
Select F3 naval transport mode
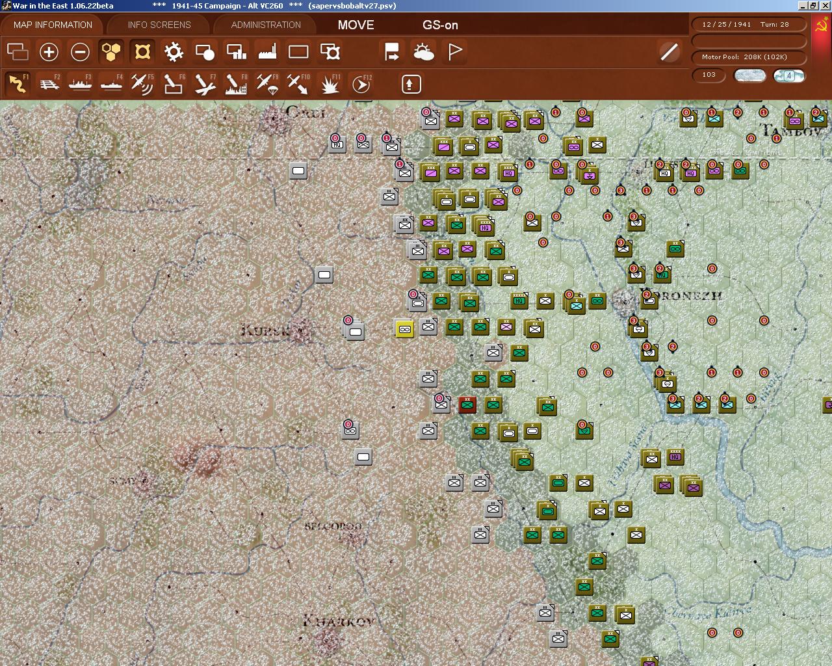tap(80, 84)
